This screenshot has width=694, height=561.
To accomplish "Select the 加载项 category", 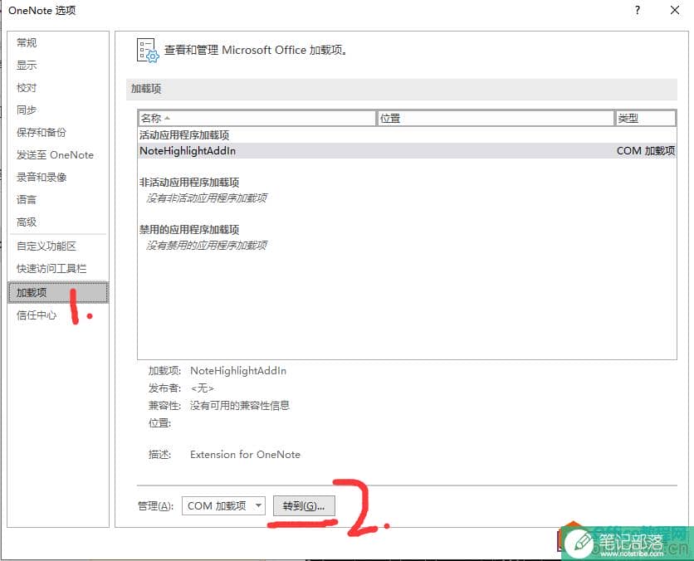I will pyautogui.click(x=58, y=292).
